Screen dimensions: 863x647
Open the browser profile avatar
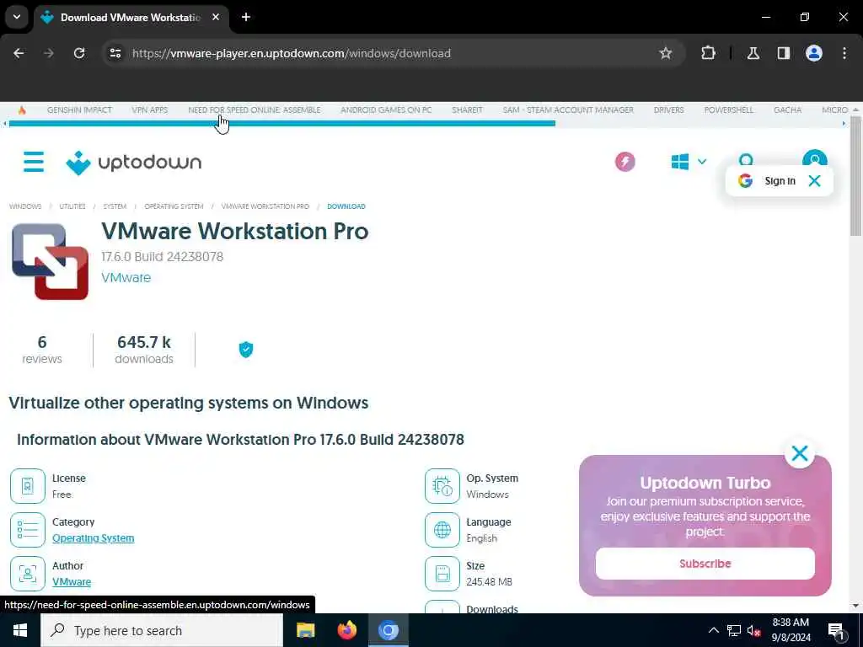813,53
